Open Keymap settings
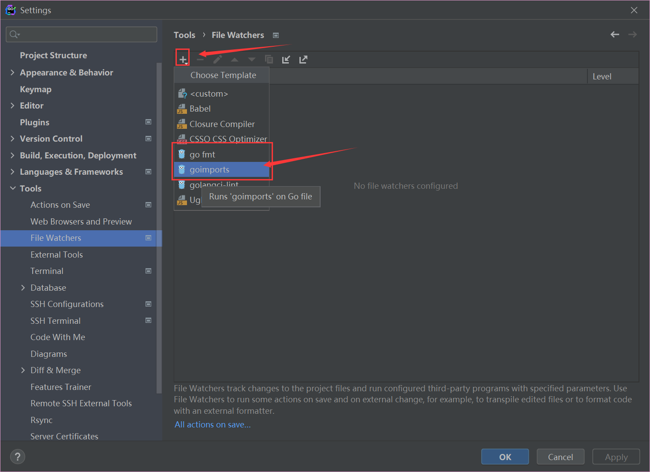Screen dimensions: 650x472 [x=36, y=89]
